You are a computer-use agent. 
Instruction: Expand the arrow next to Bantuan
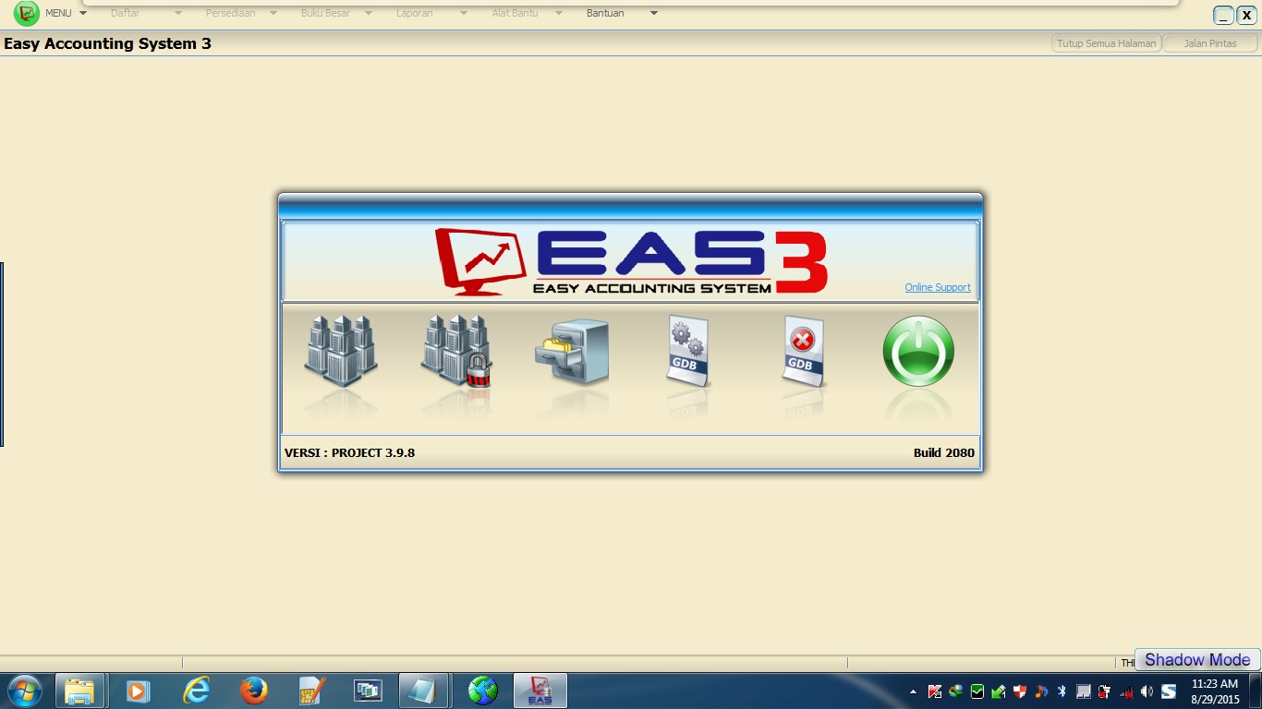pyautogui.click(x=654, y=13)
